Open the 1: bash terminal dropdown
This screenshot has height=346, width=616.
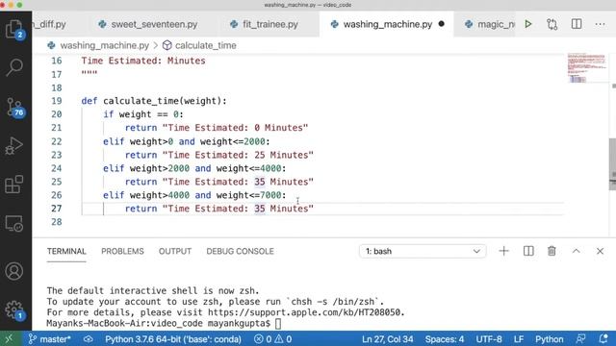coord(423,251)
